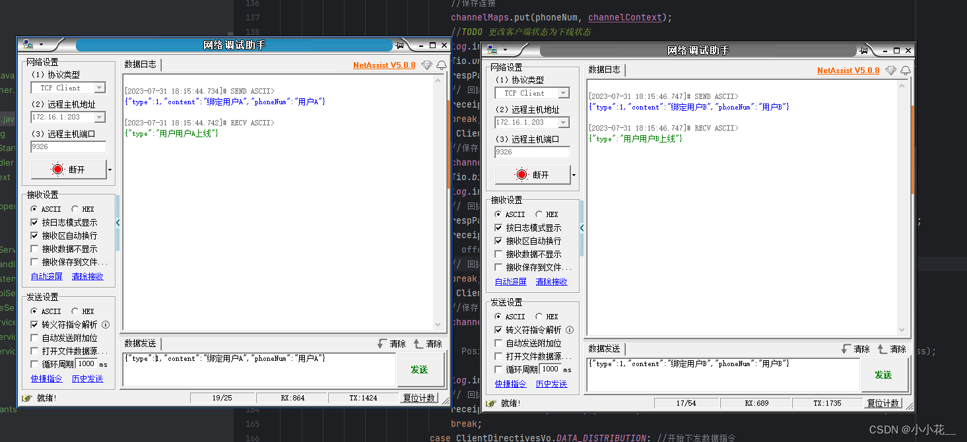
Task: Focus 循环周期 1000 ms field in 用户B window
Action: 550,369
